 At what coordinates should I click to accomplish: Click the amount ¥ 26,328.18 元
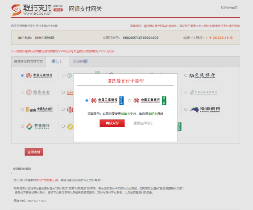pyautogui.click(x=221, y=38)
